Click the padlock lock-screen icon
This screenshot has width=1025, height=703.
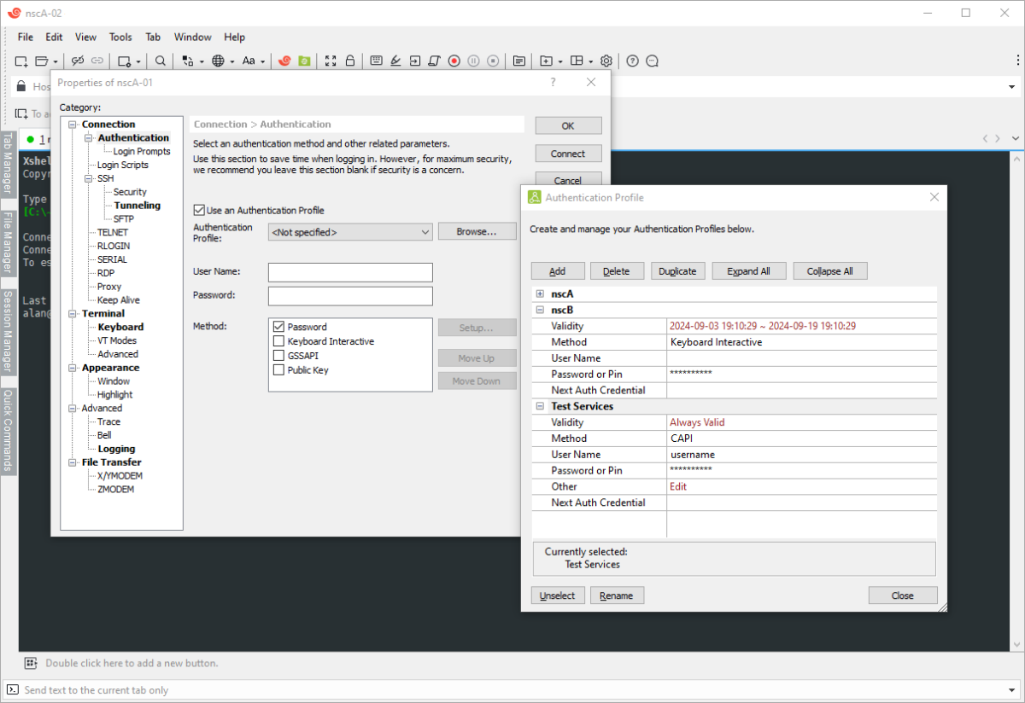pyautogui.click(x=350, y=61)
